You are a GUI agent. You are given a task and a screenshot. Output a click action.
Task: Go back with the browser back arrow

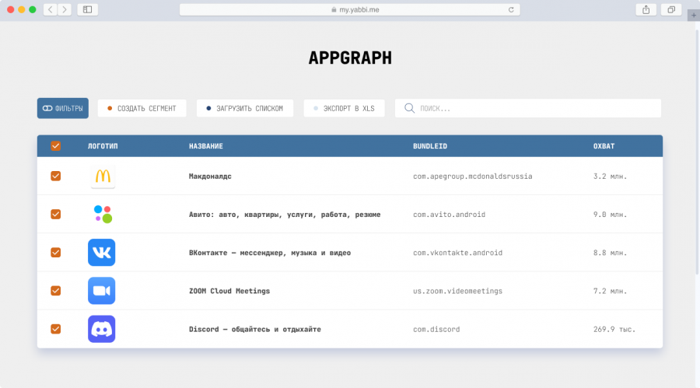tap(50, 9)
